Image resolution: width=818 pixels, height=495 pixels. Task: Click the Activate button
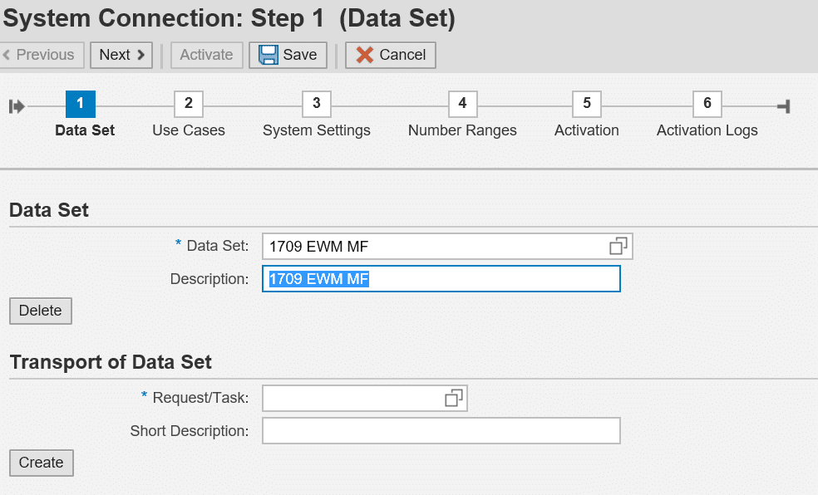[x=206, y=55]
